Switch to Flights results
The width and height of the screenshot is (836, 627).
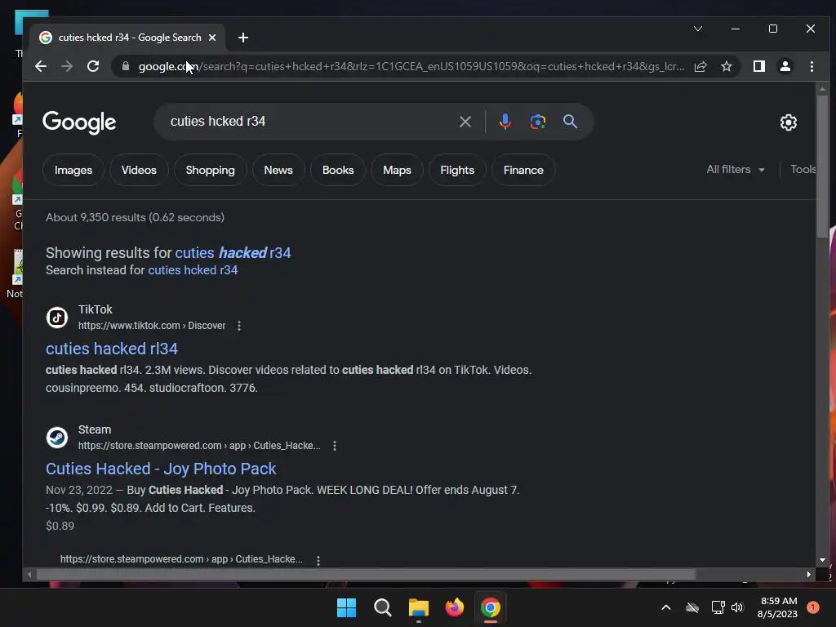pos(457,170)
